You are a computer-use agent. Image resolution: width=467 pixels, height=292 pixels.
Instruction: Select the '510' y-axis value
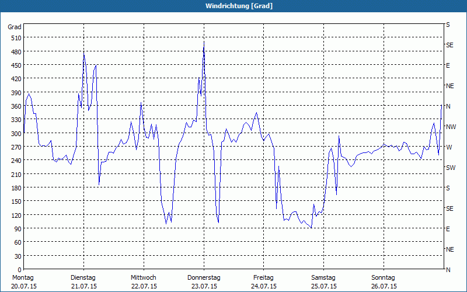[x=16, y=38]
